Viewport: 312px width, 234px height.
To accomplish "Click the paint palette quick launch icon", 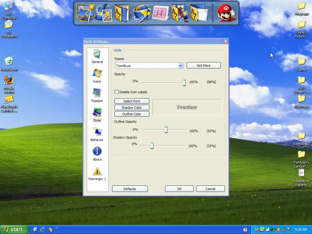I will coord(50,229).
